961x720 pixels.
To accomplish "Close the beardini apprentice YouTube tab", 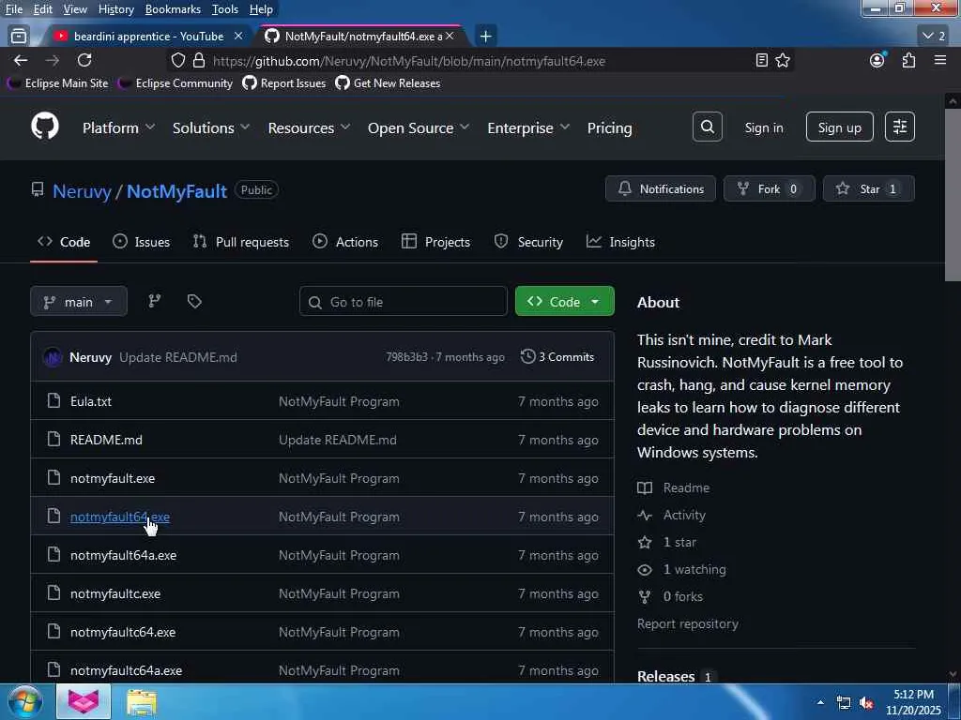I will point(238,37).
